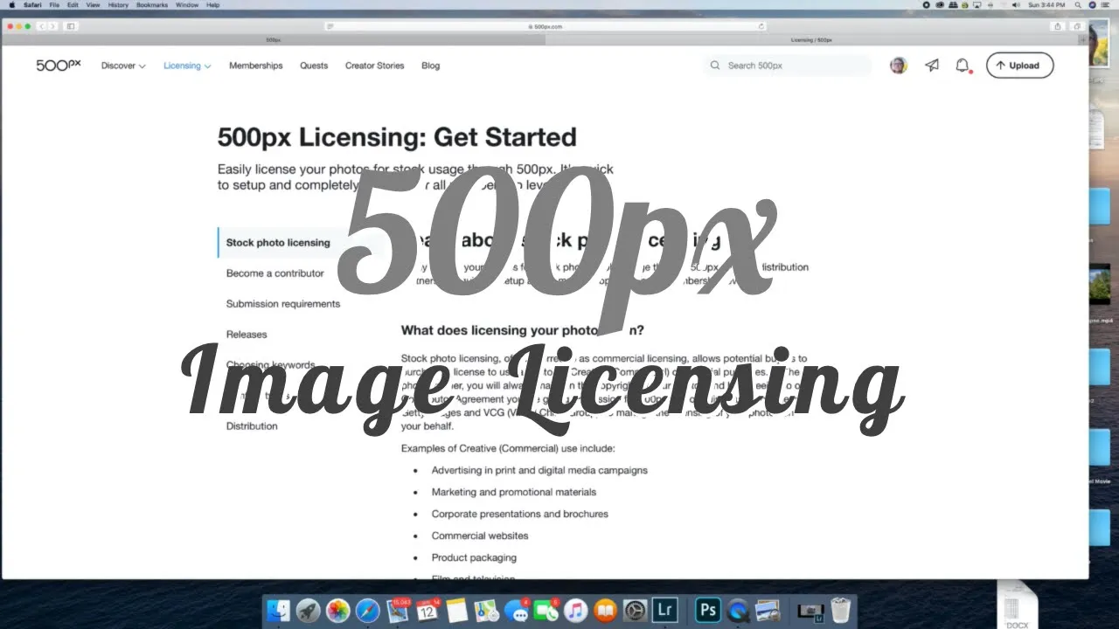
Task: Open the Blog link
Action: click(x=430, y=66)
